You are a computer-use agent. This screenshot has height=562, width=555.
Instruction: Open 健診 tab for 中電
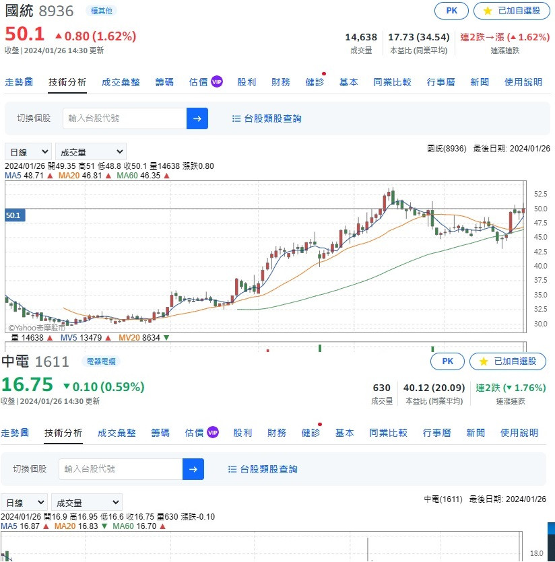(311, 433)
